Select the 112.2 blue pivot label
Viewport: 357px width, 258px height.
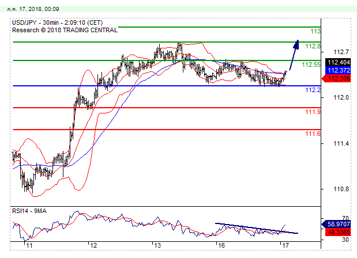click(313, 90)
